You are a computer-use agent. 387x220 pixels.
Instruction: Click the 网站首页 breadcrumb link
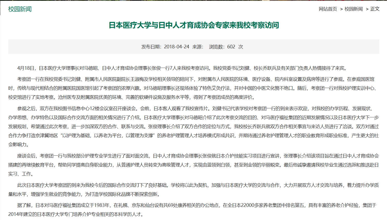(328, 9)
